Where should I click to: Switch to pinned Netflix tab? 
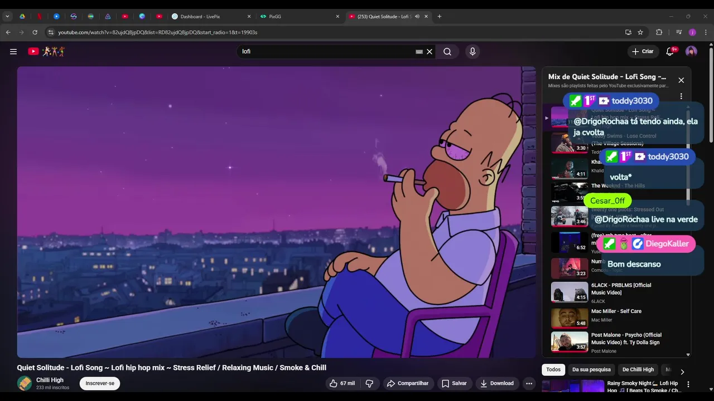point(39,16)
